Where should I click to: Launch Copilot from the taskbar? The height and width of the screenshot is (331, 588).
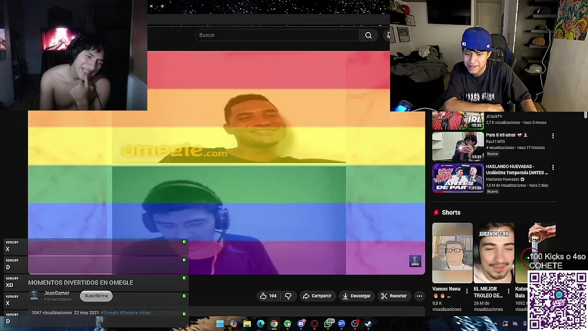(x=233, y=324)
